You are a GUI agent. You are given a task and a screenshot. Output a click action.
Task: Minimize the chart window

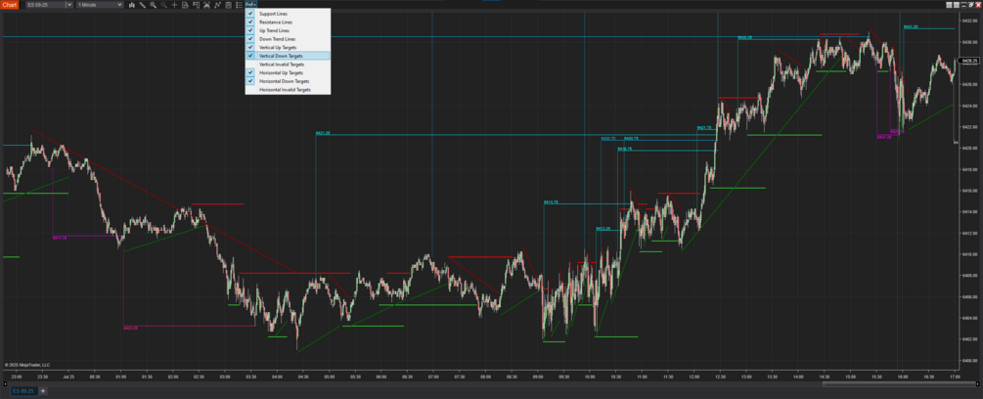tap(963, 5)
